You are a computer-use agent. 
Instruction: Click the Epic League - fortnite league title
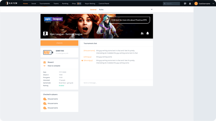pos(66,34)
